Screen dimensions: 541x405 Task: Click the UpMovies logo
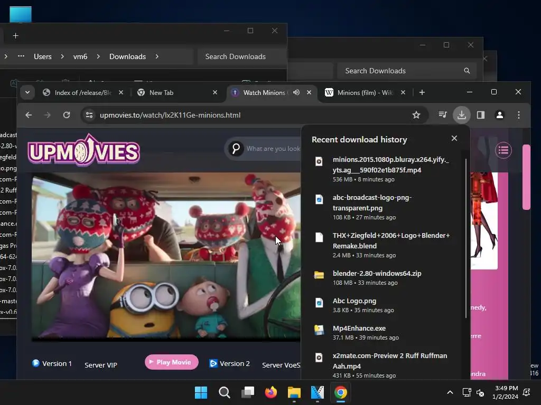[84, 150]
